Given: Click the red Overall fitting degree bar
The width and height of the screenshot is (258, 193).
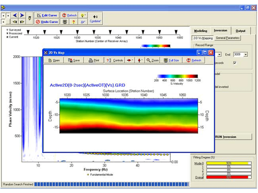Looking at the screenshot, I should pos(229,177).
